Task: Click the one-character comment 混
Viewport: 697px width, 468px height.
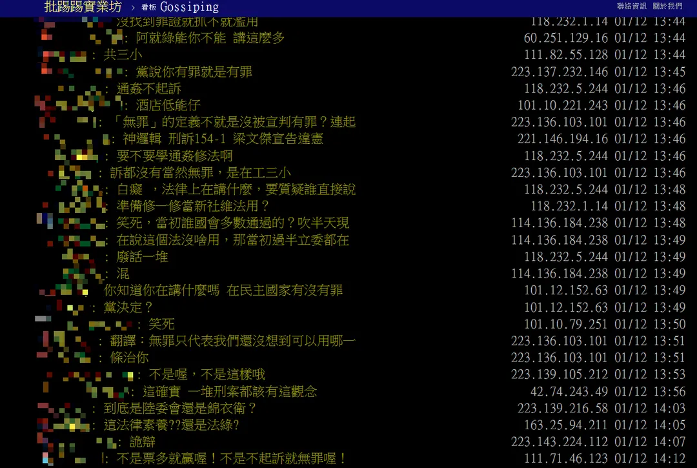Action: coord(123,274)
